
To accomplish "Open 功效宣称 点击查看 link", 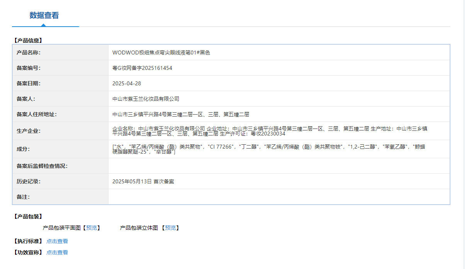I will [57, 252].
